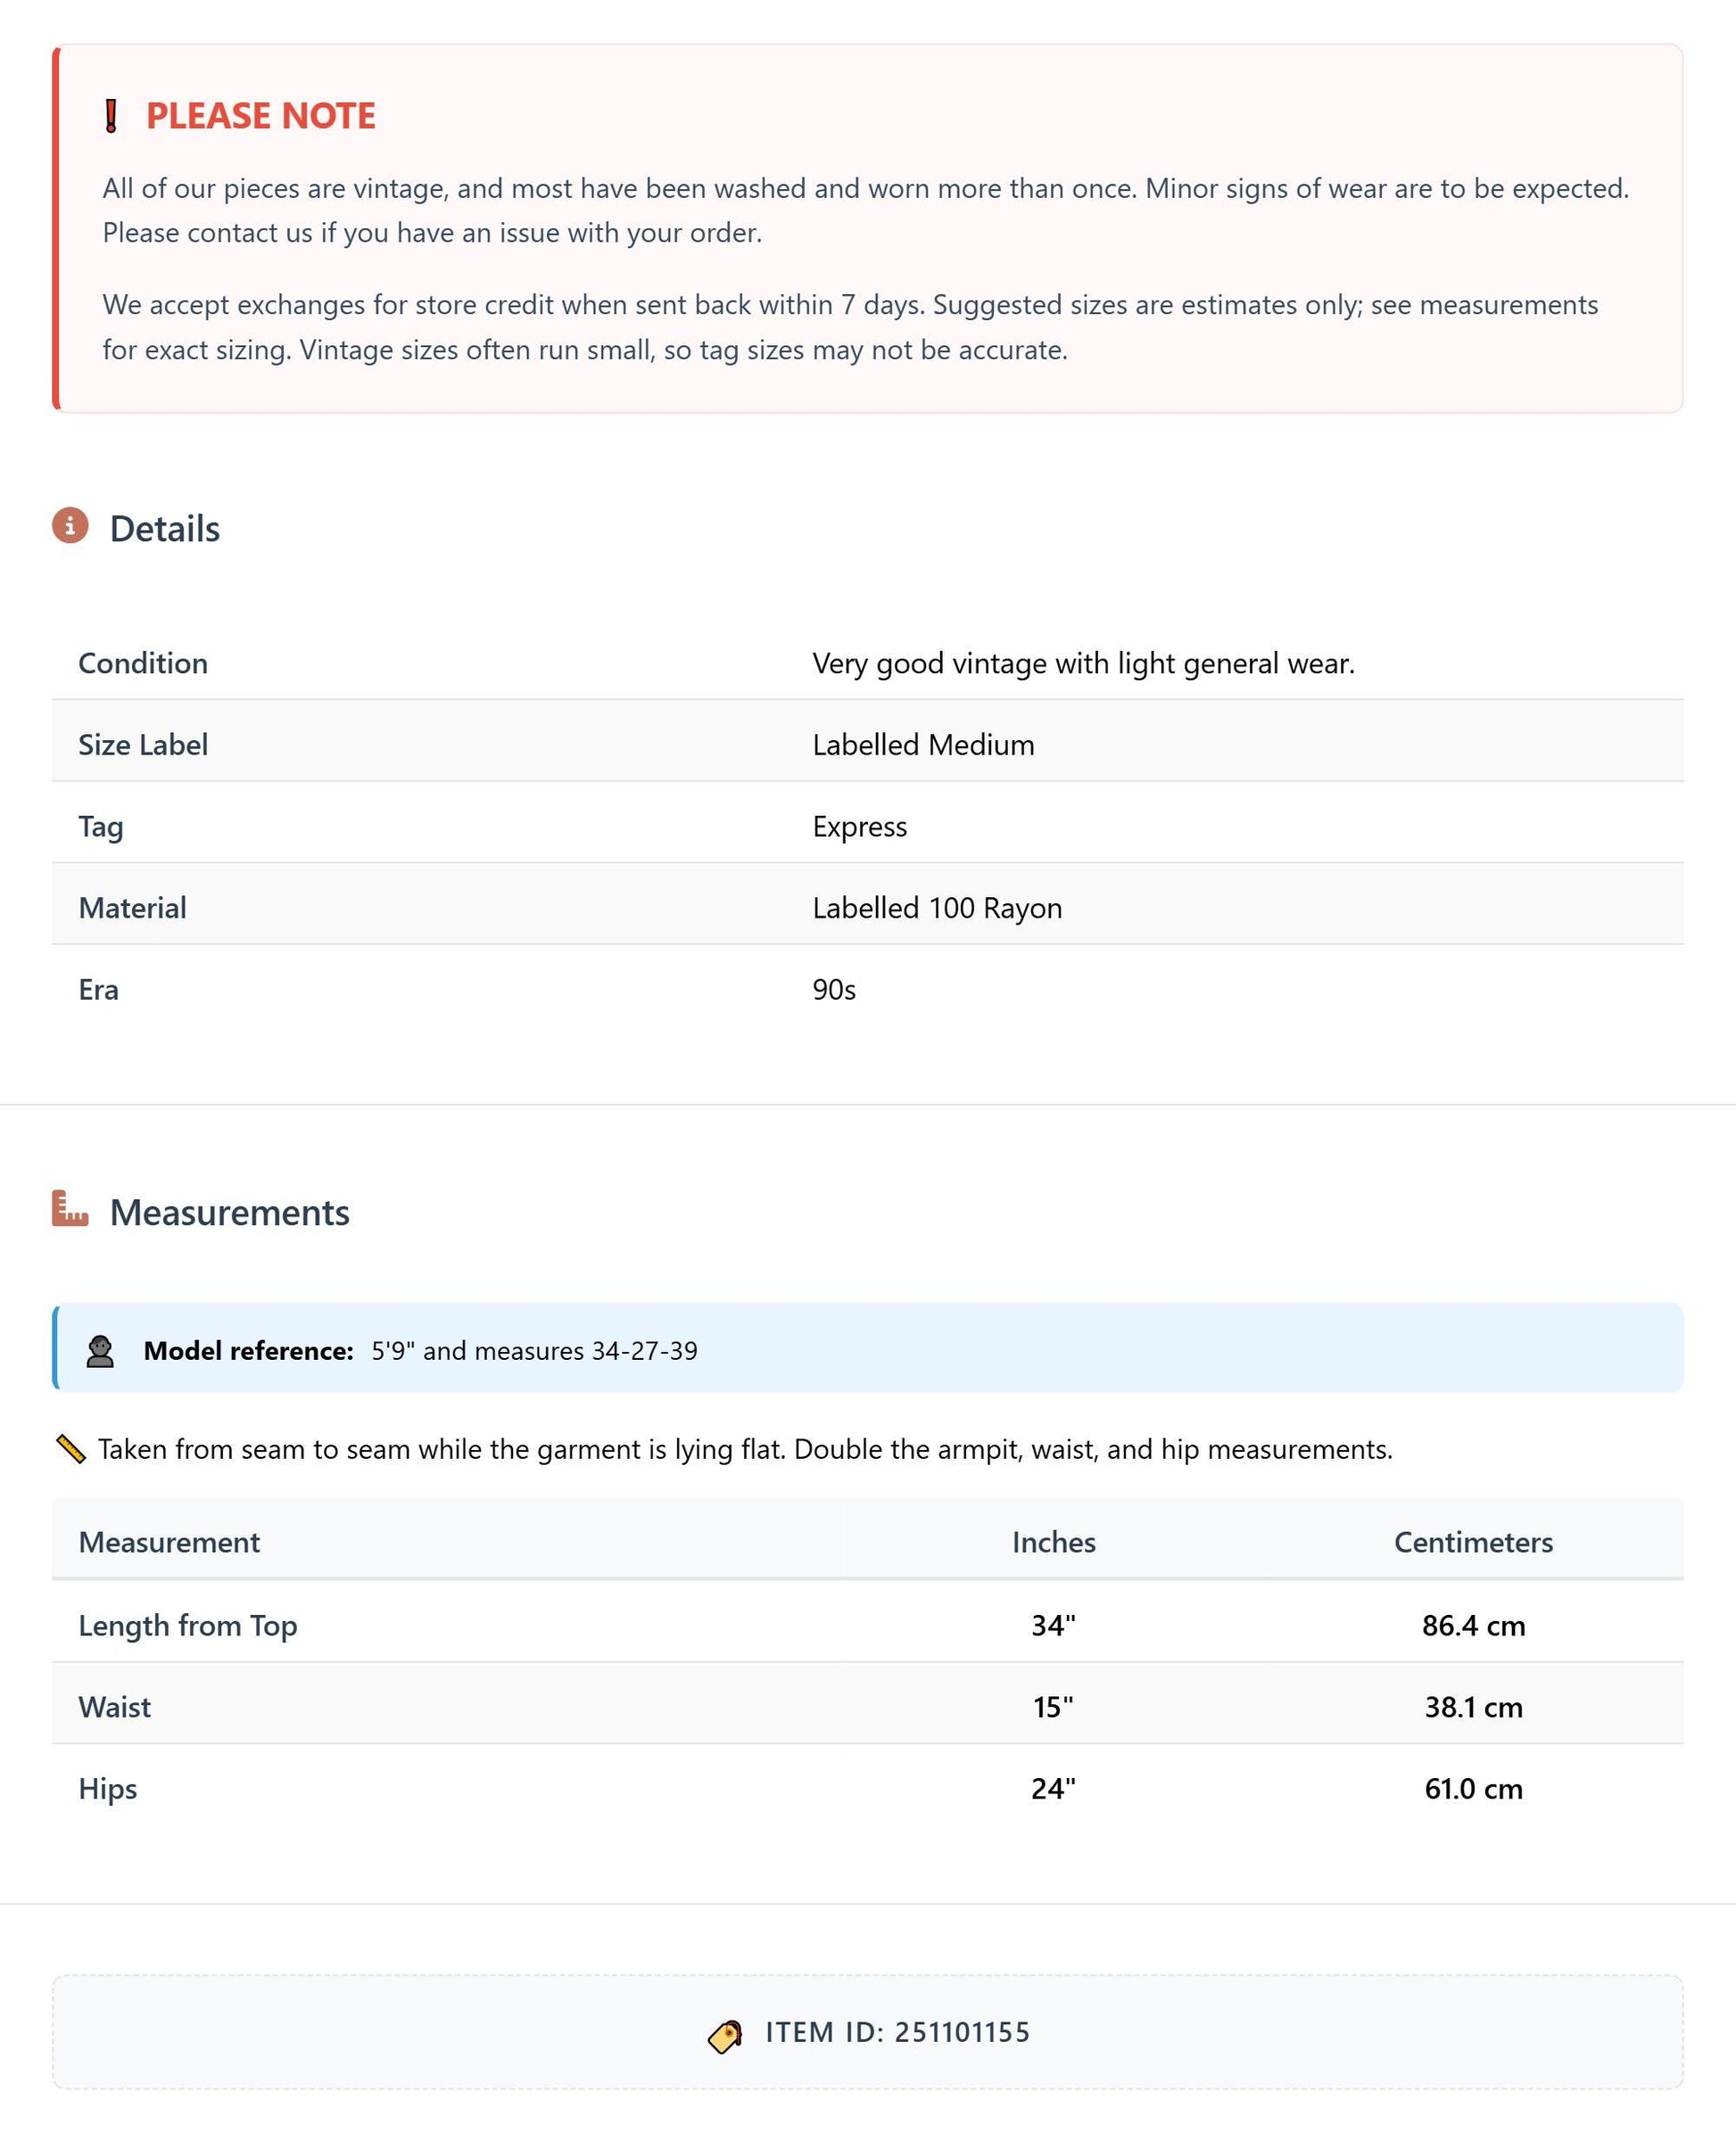Select the Condition row in Details

point(867,663)
